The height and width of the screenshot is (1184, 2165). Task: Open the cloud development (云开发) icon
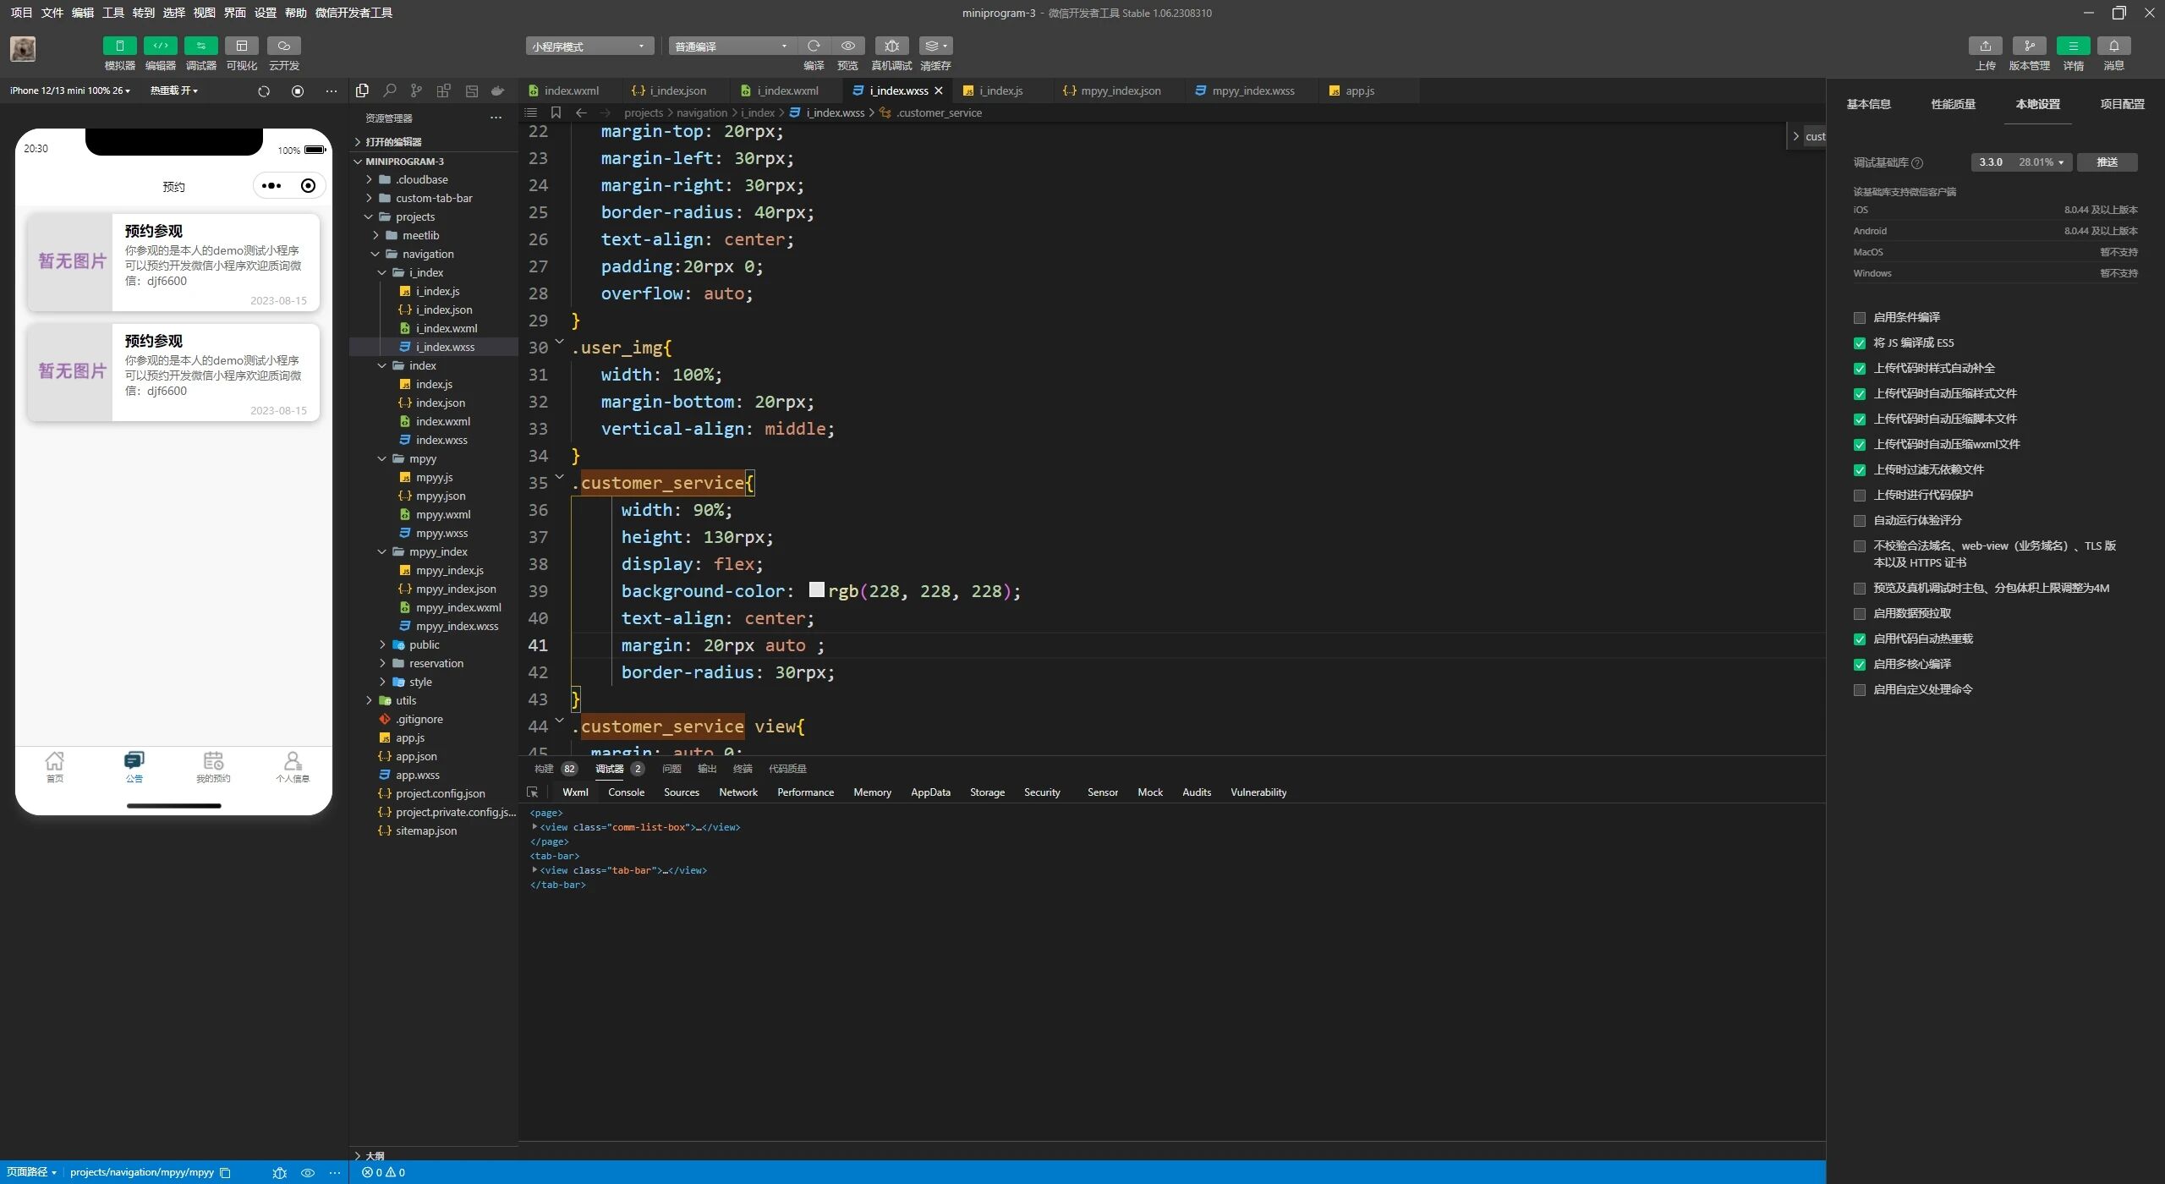click(284, 46)
